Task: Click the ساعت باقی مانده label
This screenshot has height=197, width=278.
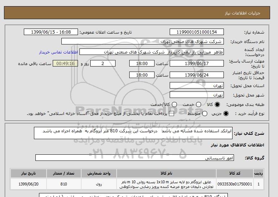Action: click(35, 64)
